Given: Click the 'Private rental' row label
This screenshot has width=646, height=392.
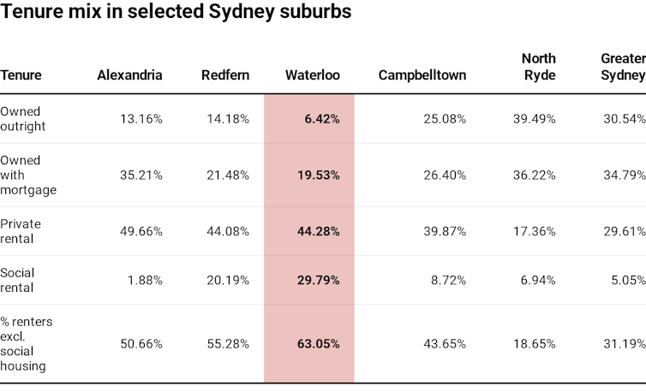Looking at the screenshot, I should pyautogui.click(x=21, y=231).
